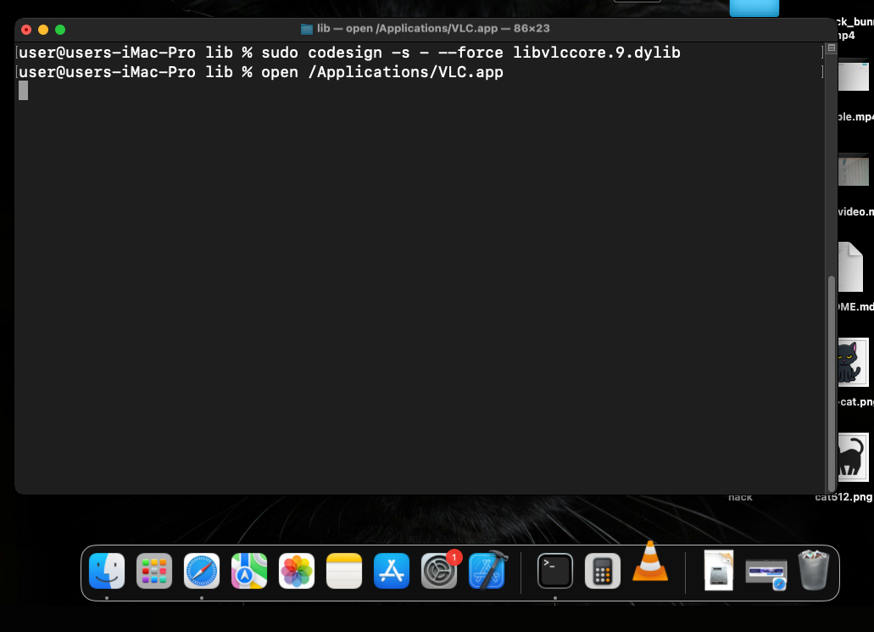Click the Finder icon in the Dock
Screen dimensions: 874x632
click(107, 571)
